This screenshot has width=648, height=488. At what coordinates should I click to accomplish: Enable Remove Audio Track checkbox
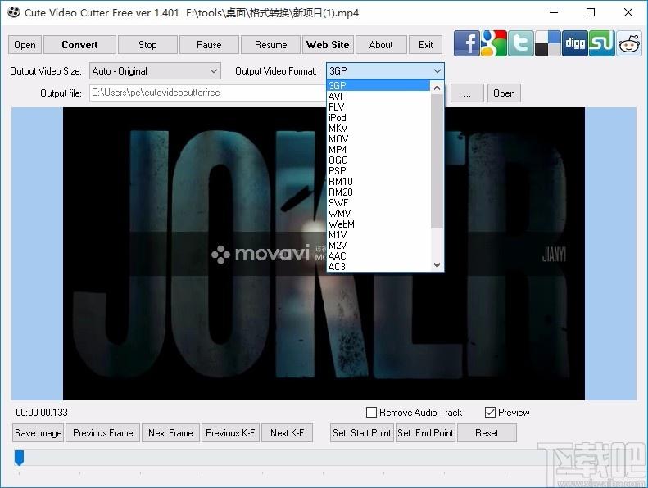pyautogui.click(x=372, y=413)
